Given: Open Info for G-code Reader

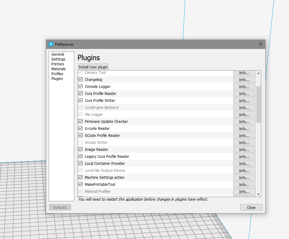Looking at the screenshot, I should (244, 129).
